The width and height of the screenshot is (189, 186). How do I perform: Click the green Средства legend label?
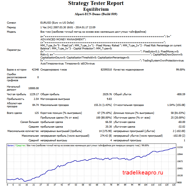[x=20, y=145]
